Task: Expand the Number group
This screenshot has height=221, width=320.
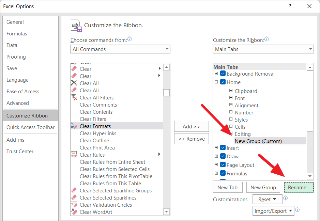Action: click(x=231, y=112)
